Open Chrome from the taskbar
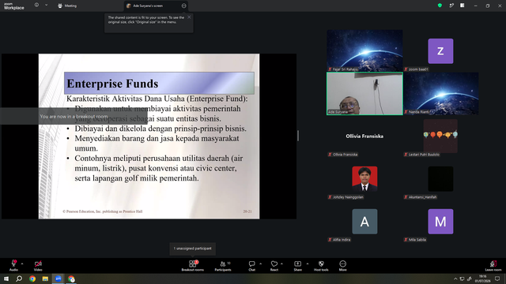This screenshot has width=506, height=284. (x=32, y=278)
